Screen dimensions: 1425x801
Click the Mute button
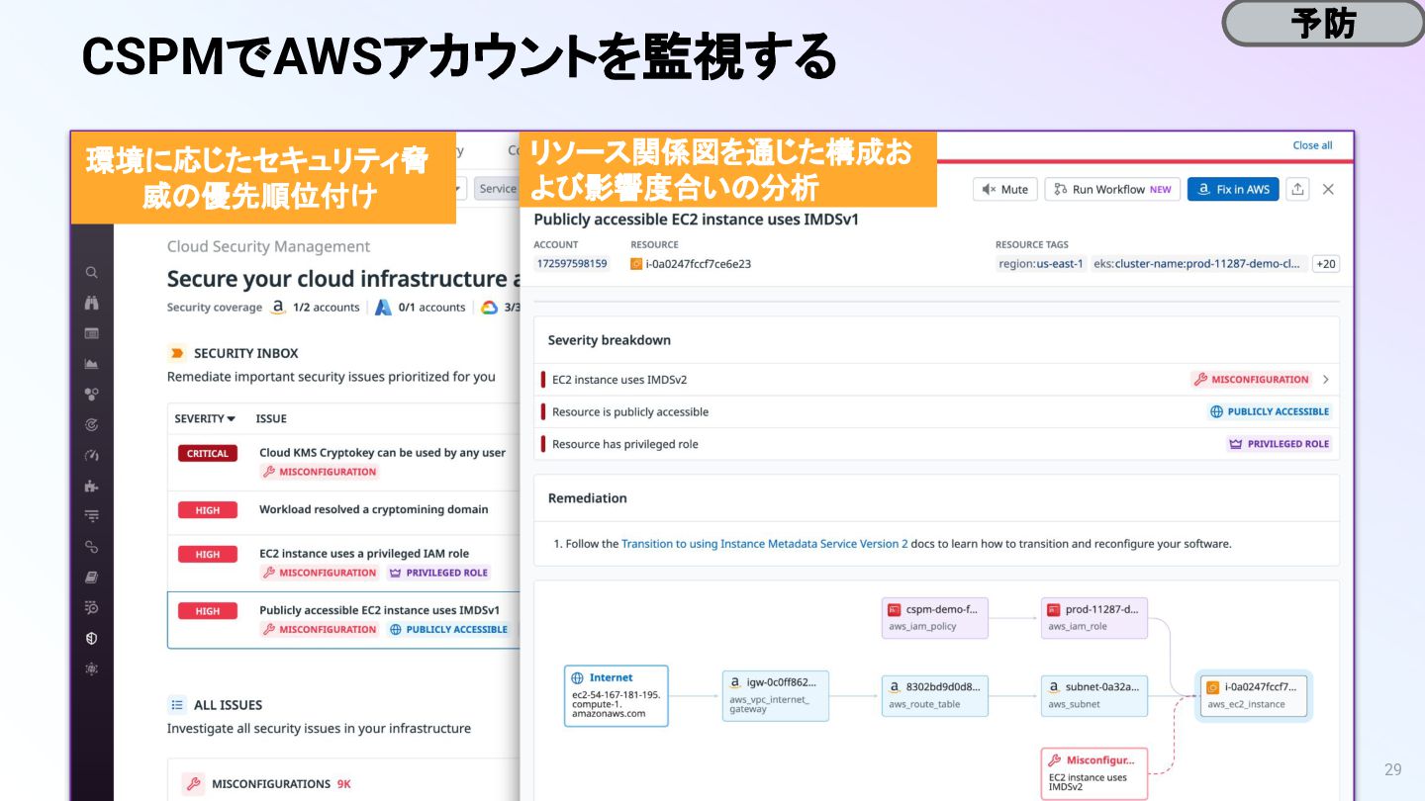[1004, 189]
